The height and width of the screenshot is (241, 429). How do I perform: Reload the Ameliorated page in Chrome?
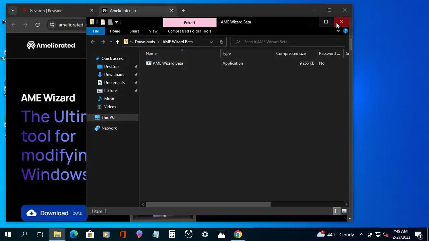pyautogui.click(x=38, y=25)
